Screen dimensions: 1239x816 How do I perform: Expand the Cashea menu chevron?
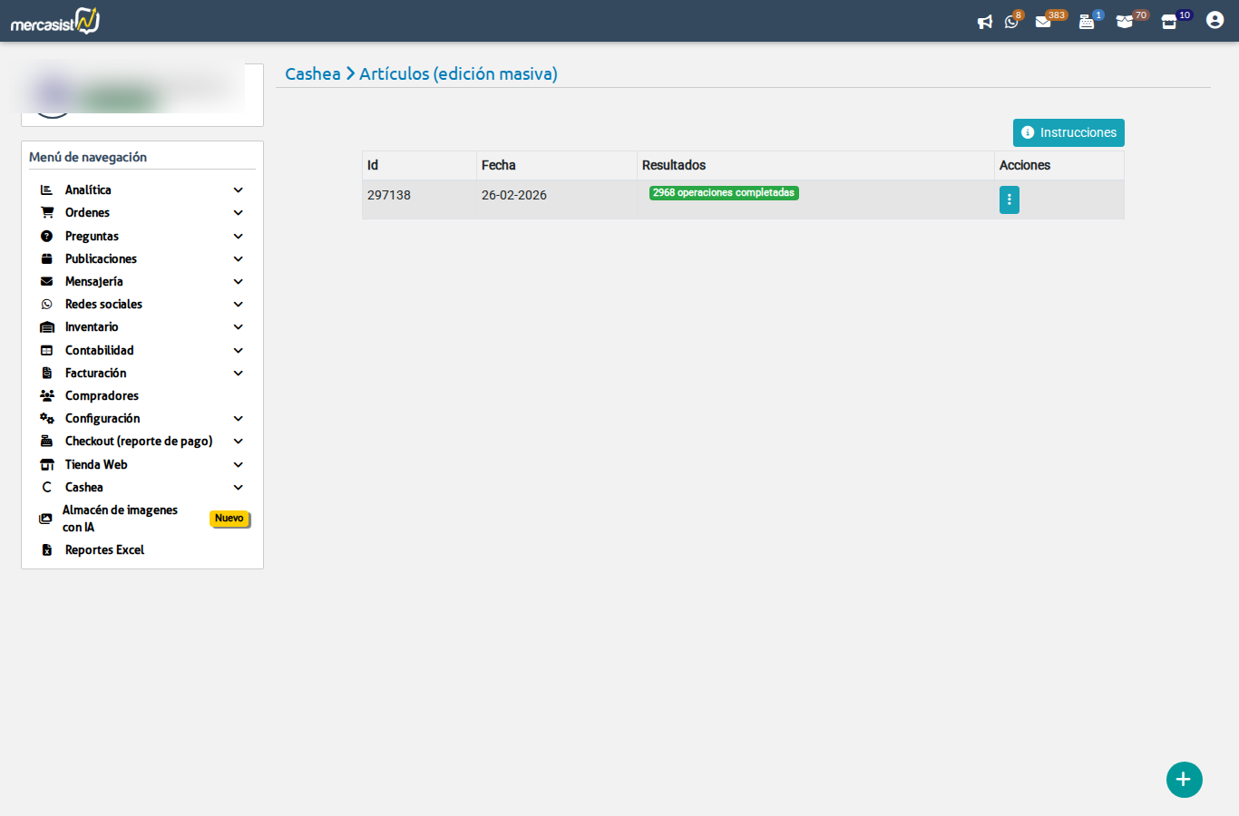click(238, 488)
